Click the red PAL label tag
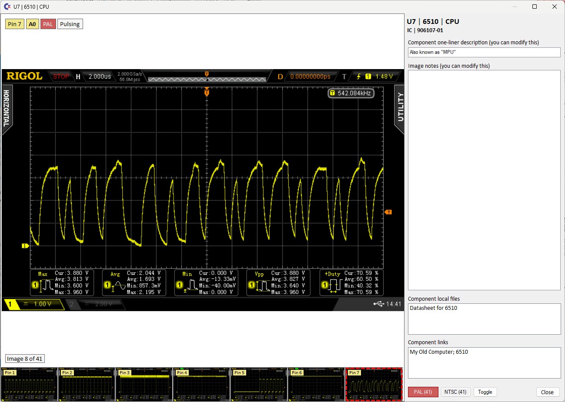This screenshot has height=402, width=565. (48, 24)
